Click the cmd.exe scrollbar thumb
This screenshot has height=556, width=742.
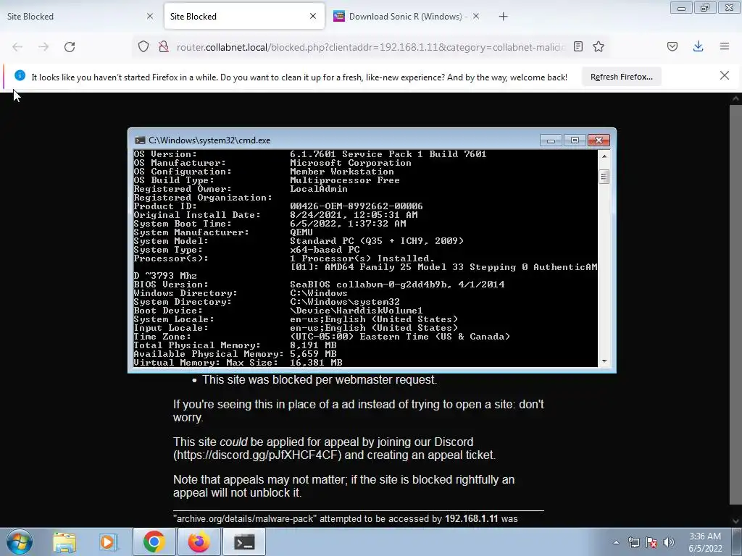[x=604, y=177]
